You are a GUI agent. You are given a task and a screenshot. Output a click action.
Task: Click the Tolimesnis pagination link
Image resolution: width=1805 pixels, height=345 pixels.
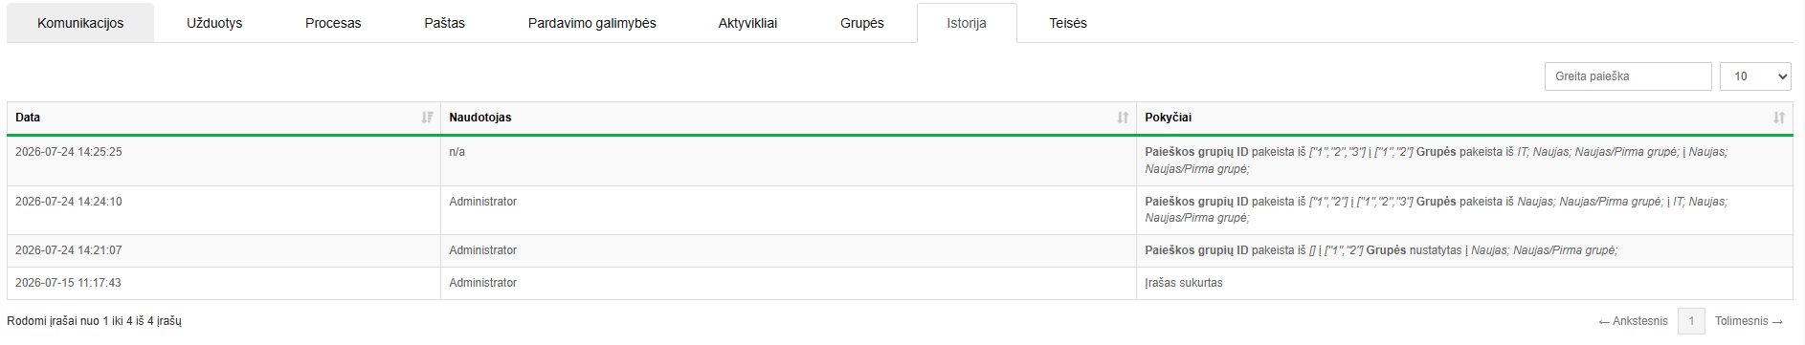tap(1749, 321)
